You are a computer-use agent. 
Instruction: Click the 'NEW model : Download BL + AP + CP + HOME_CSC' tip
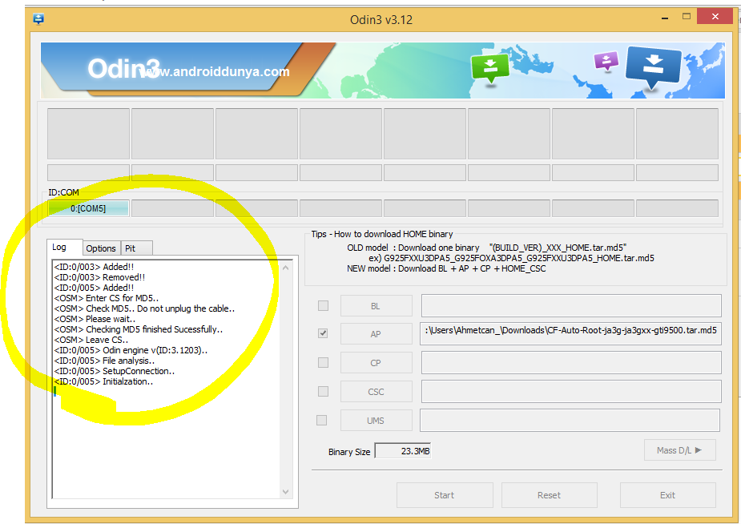446,268
